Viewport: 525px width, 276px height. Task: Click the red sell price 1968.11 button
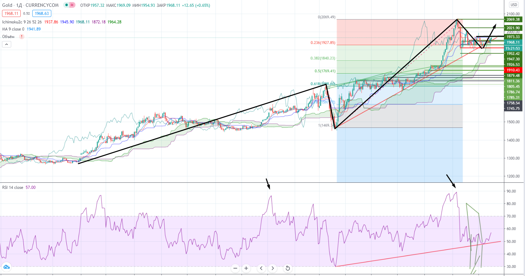(11, 14)
